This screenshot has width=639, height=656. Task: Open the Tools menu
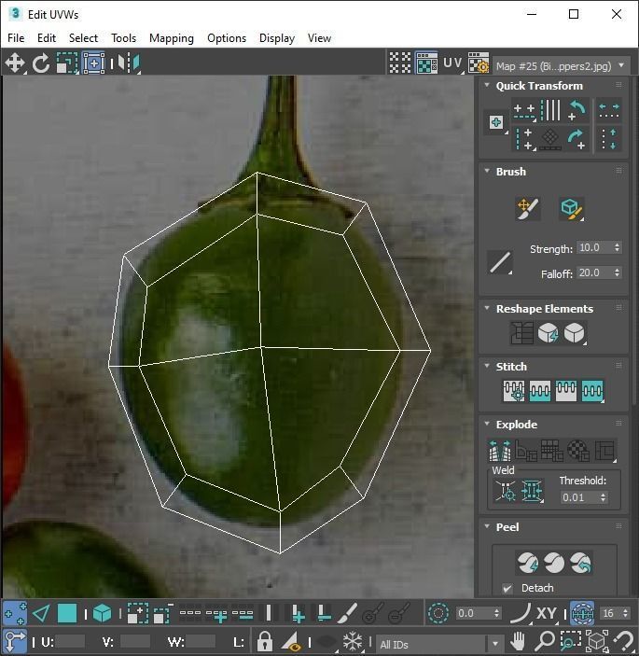point(123,38)
